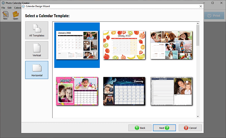Image resolution: width=226 pixels, height=138 pixels.
Task: Click the Open folder toolbar icon
Action: click(15, 15)
